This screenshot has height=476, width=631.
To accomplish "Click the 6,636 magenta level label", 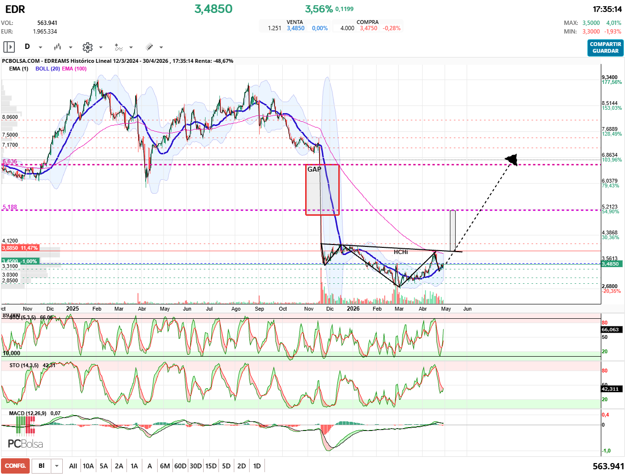I will pyautogui.click(x=10, y=162).
